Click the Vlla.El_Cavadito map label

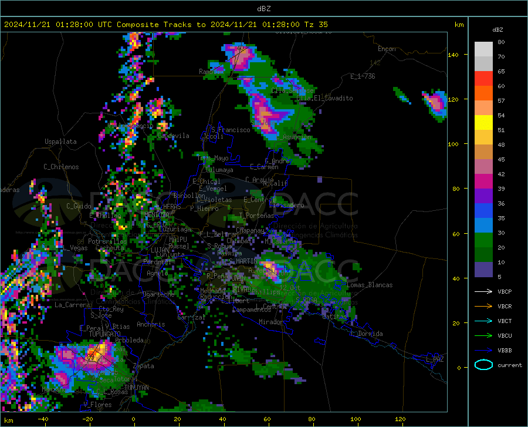[324, 98]
